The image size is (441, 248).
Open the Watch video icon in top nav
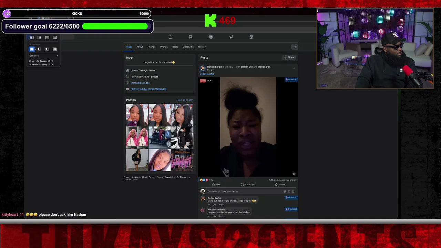pos(211,37)
